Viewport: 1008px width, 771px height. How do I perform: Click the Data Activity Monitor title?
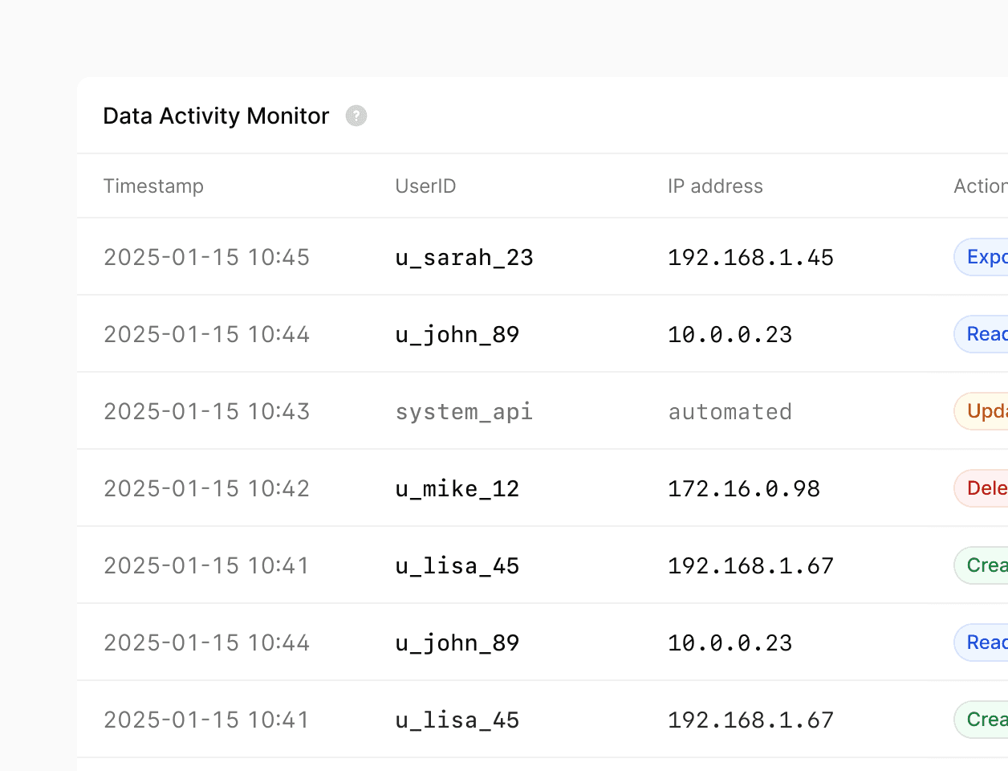[216, 116]
